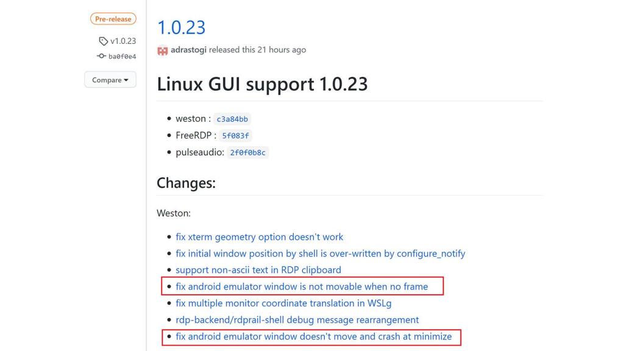Open the multiple monitor coordinate translation fix

click(284, 303)
